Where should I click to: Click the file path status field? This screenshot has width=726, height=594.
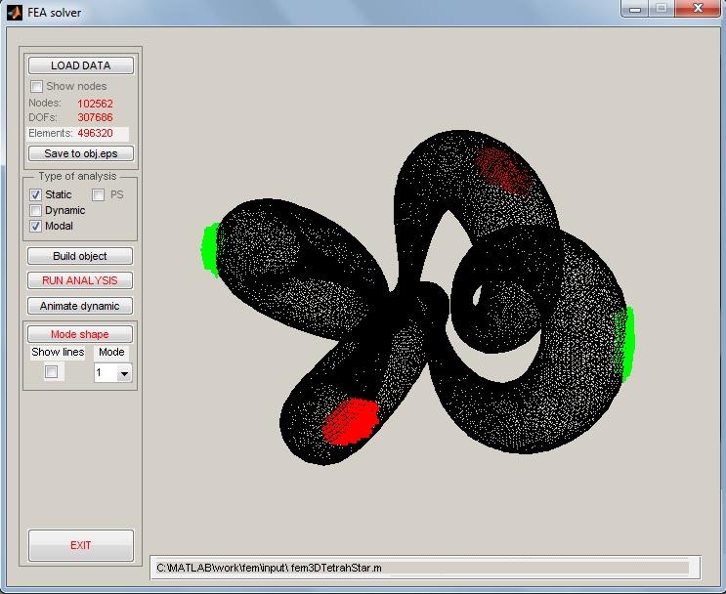[420, 567]
